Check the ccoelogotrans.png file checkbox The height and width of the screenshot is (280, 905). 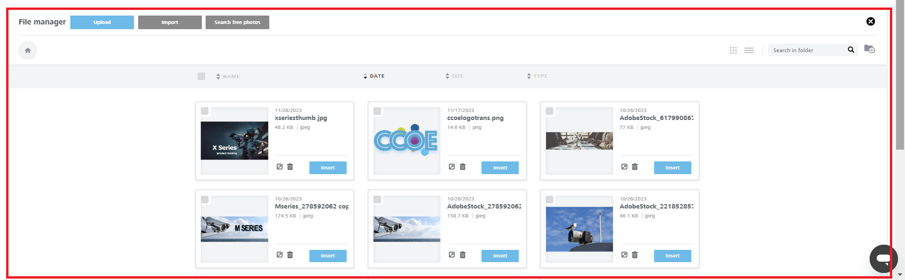click(377, 111)
